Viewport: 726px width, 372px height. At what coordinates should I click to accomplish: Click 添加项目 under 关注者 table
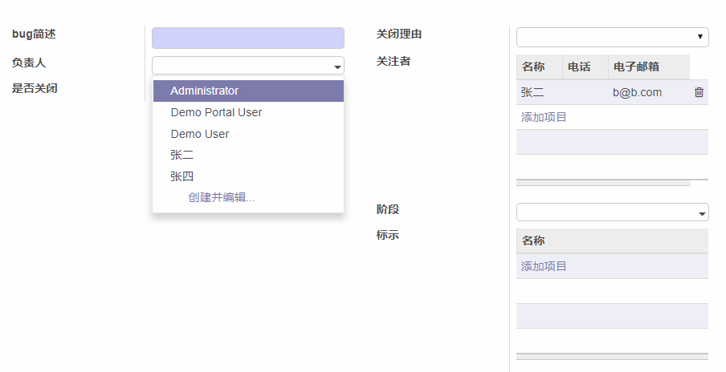click(x=544, y=117)
